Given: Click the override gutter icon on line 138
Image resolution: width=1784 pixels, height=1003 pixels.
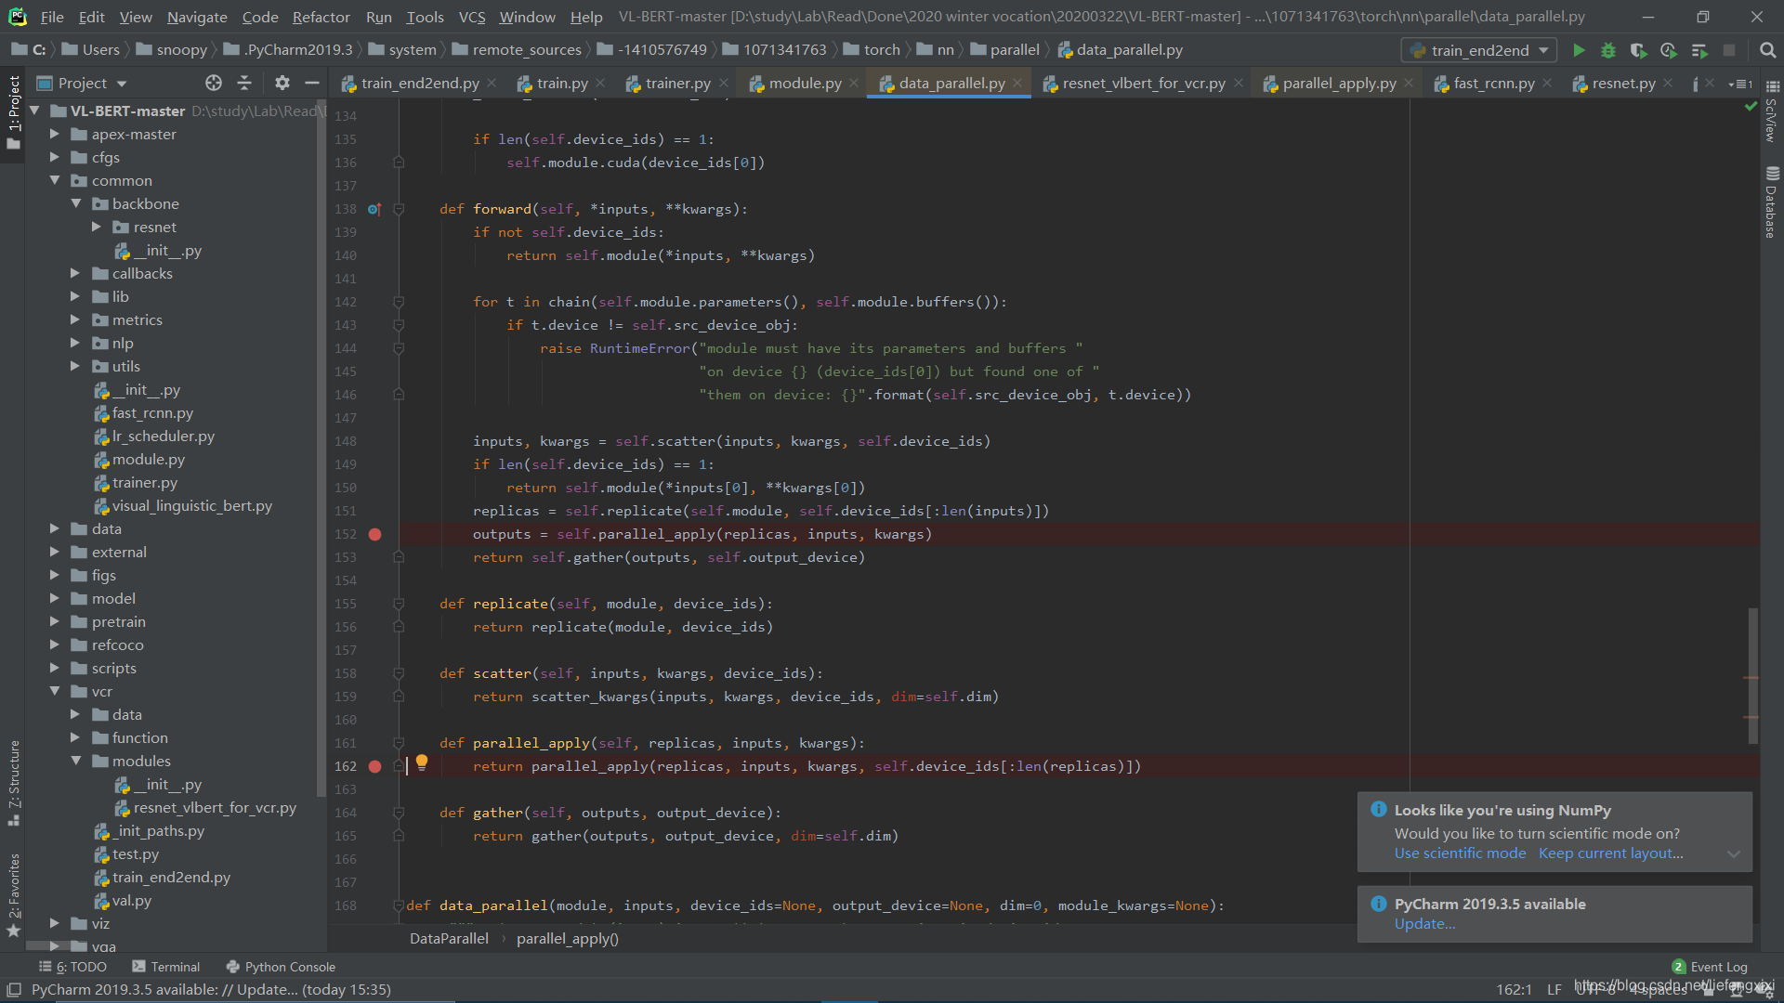Looking at the screenshot, I should click(374, 209).
